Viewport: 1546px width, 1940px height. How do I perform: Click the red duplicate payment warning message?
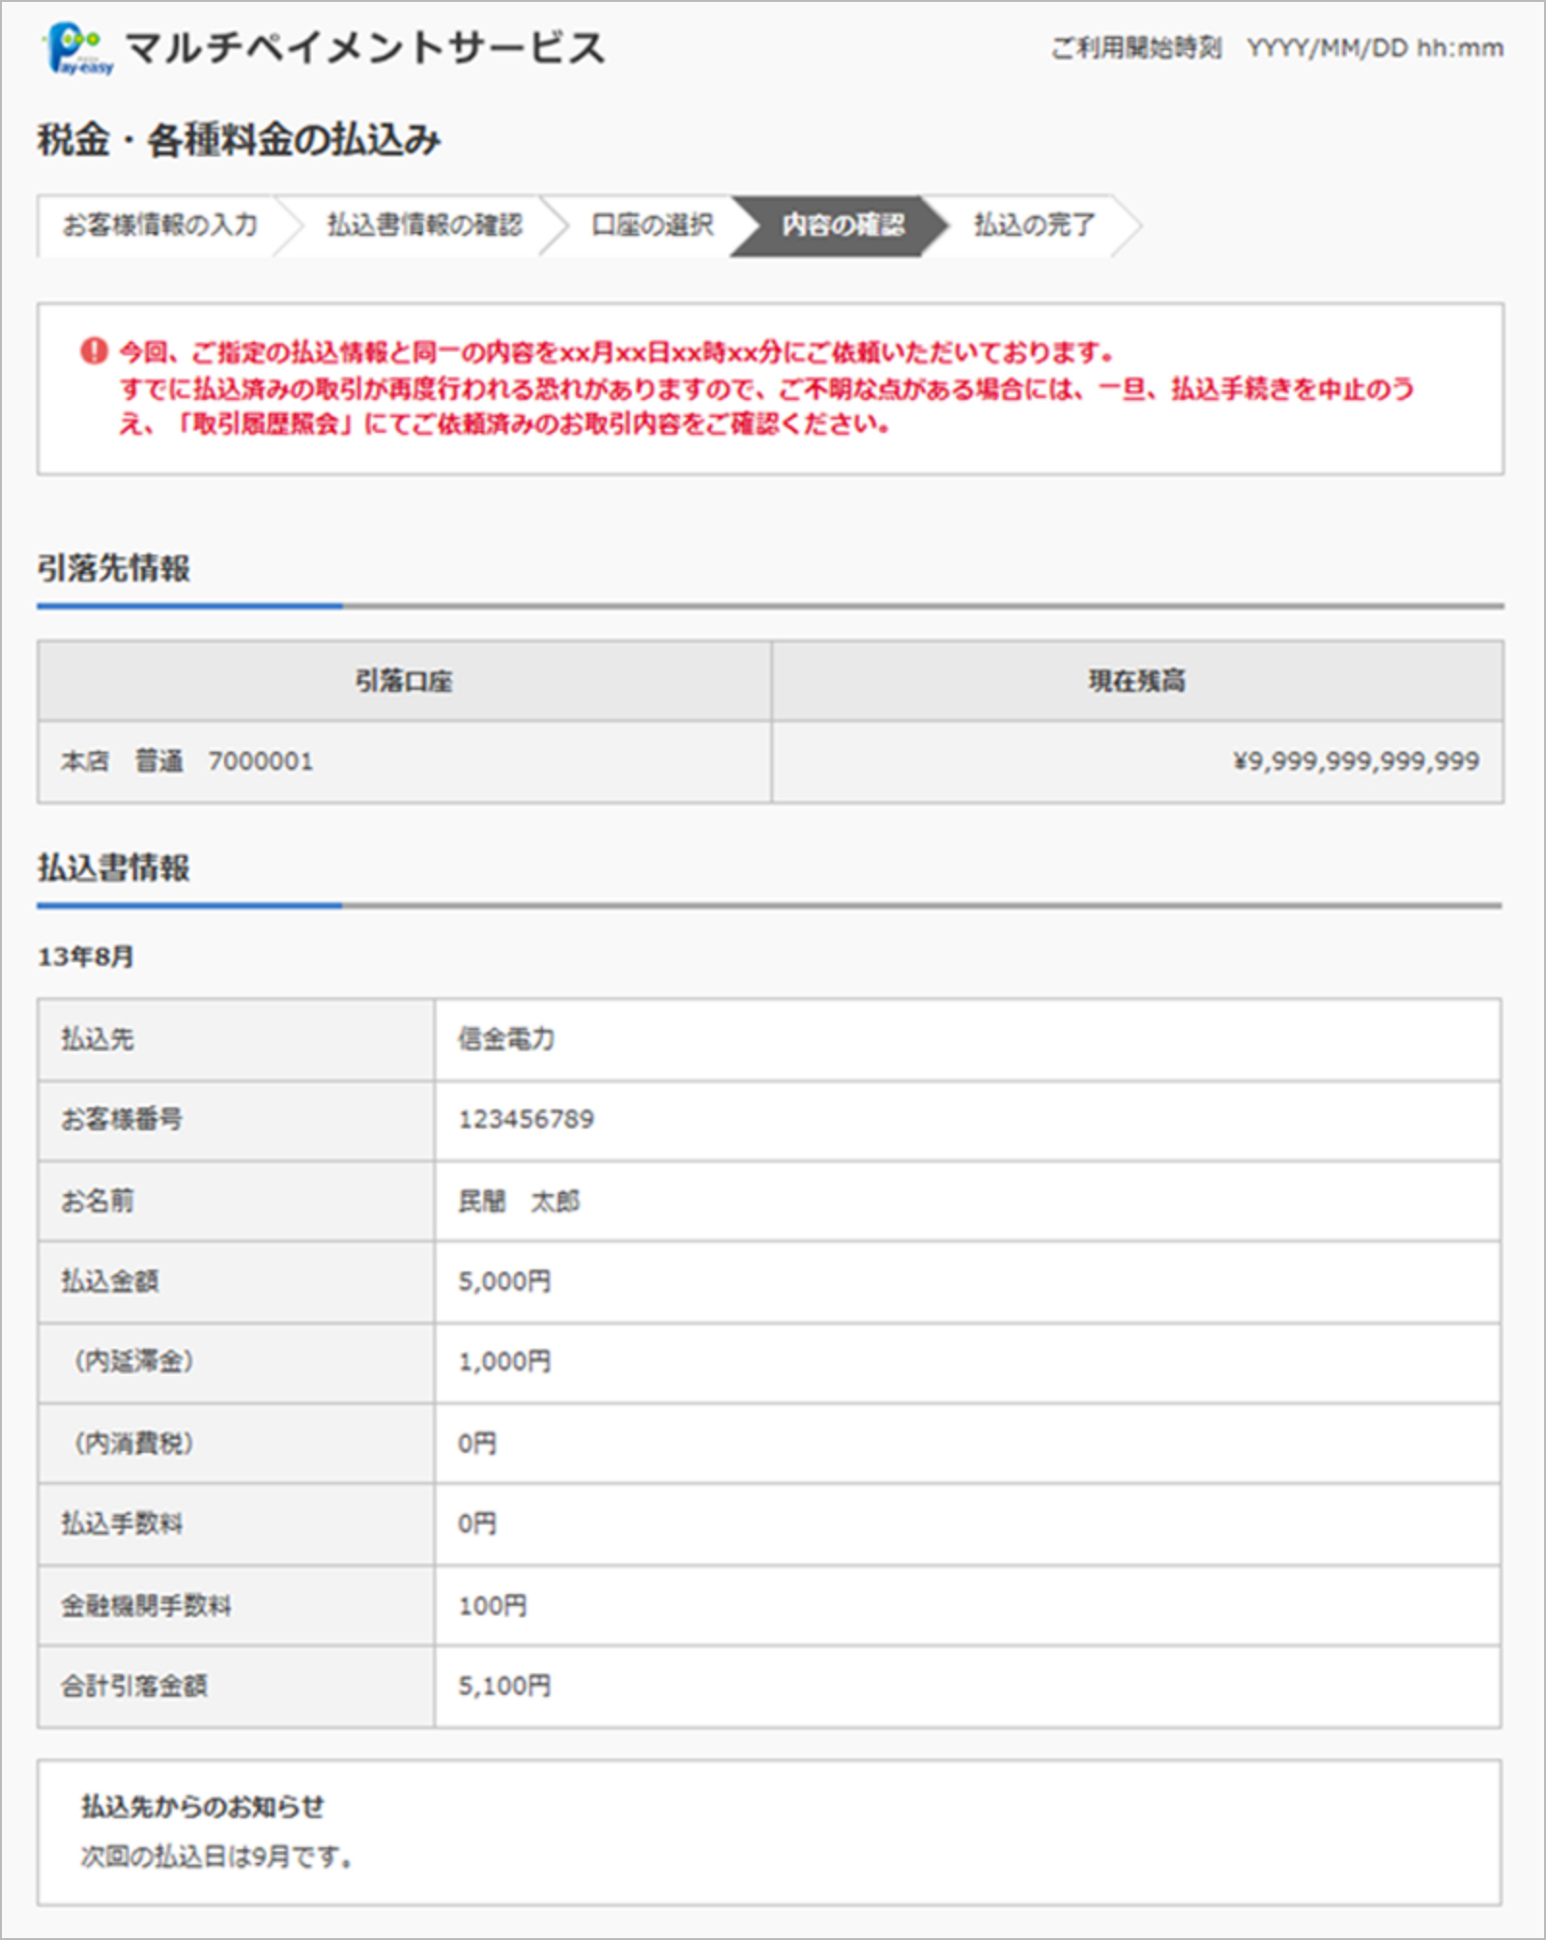pos(766,387)
